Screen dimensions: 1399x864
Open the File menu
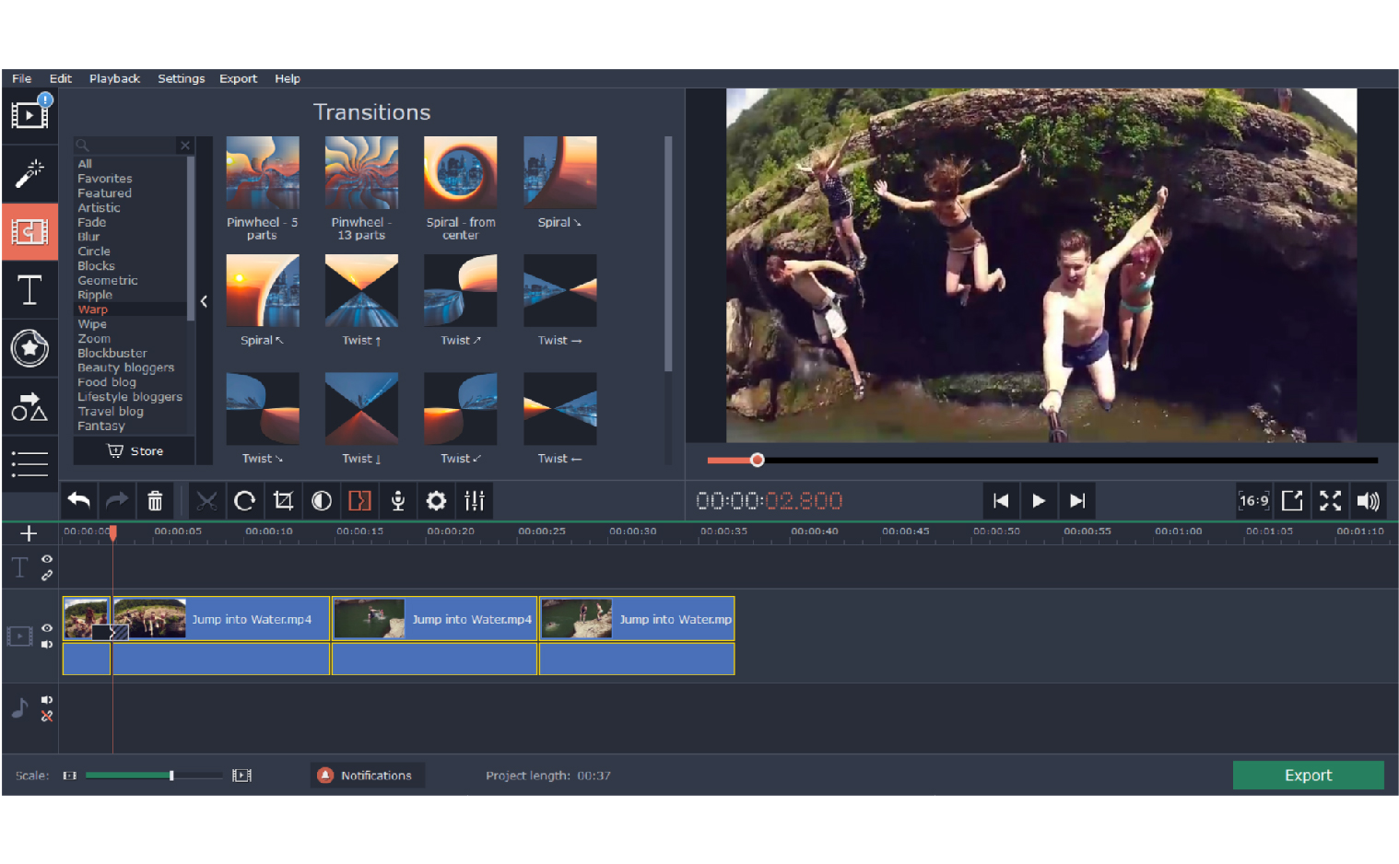[x=22, y=78]
